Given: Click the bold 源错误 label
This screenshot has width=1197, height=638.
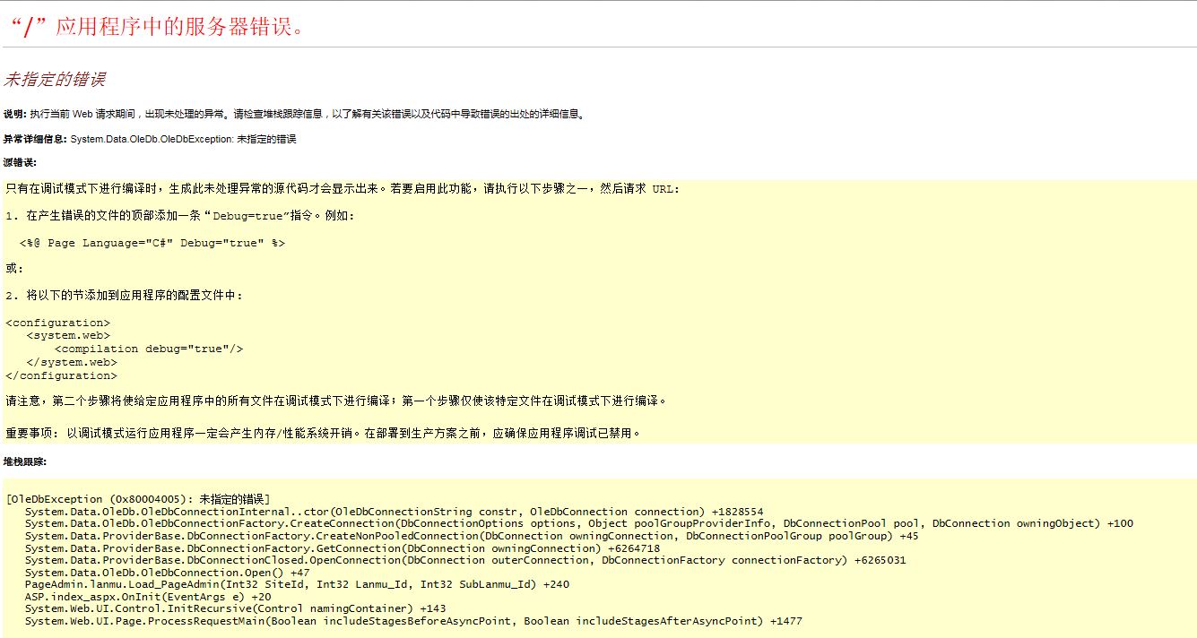Looking at the screenshot, I should pos(20,162).
